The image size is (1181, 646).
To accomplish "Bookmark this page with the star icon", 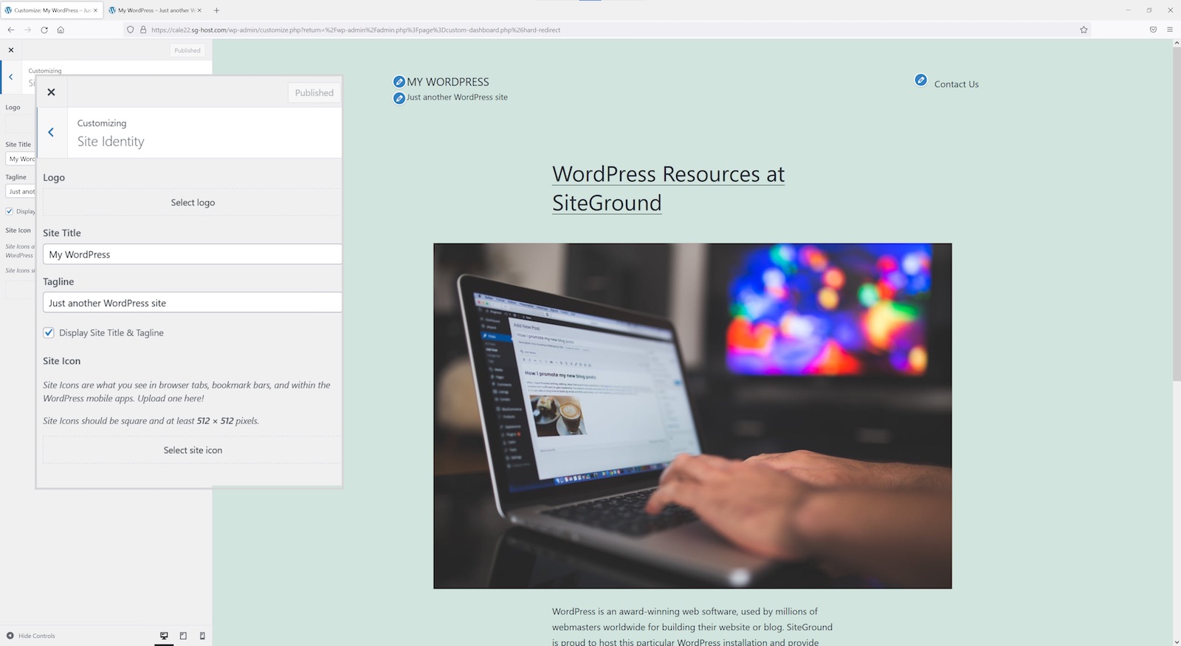I will click(x=1084, y=30).
